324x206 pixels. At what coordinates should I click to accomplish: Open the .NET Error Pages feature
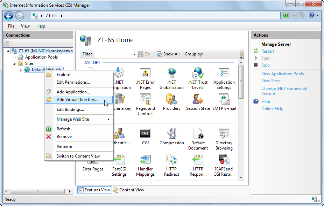145,79
